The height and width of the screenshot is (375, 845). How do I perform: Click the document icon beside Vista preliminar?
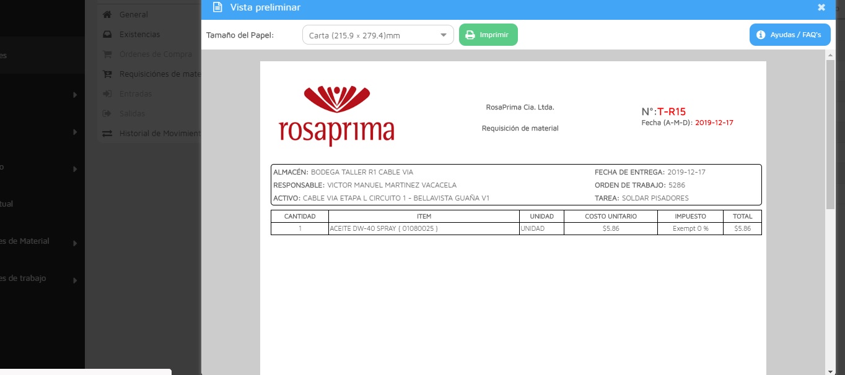pyautogui.click(x=217, y=7)
